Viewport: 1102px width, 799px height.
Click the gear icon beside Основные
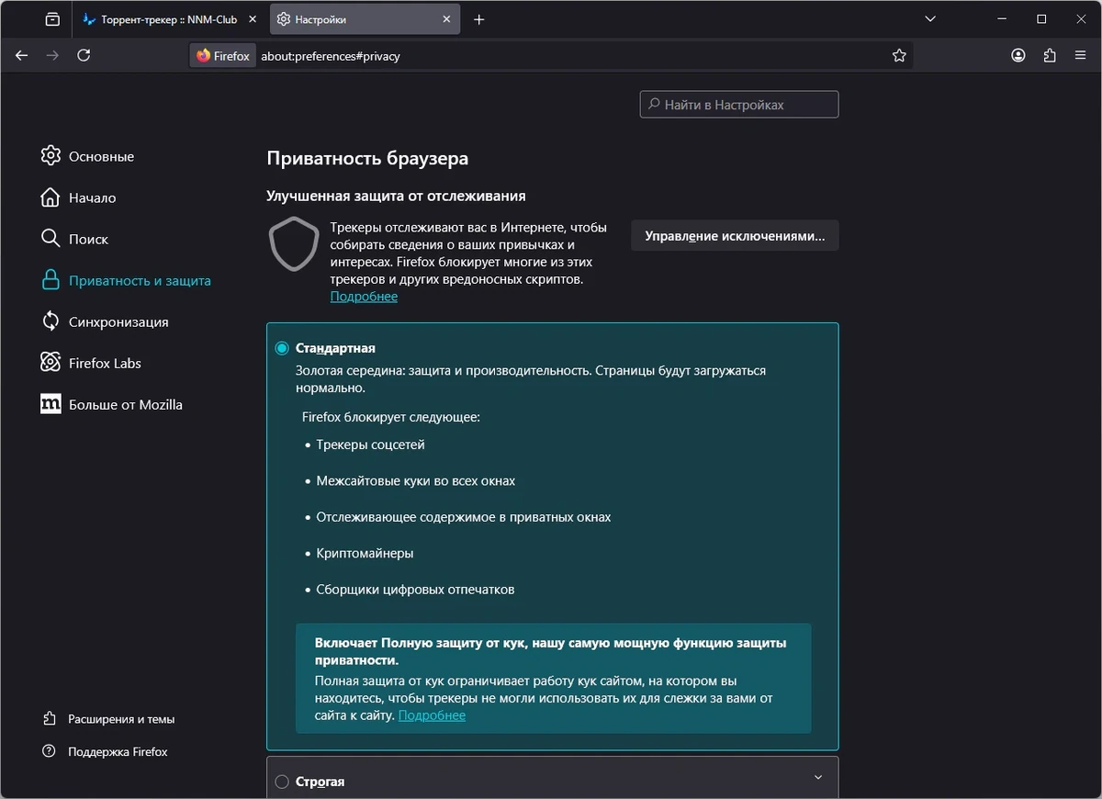pyautogui.click(x=51, y=155)
